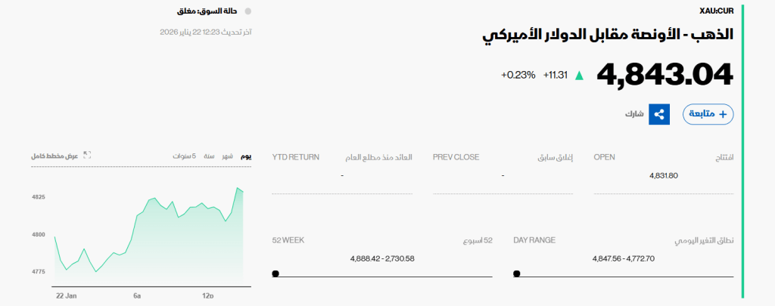Click the XAU:CUR ticker symbol
This screenshot has height=306, width=775.
(717, 10)
